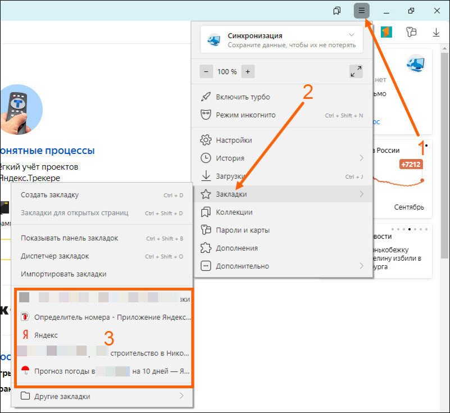Image resolution: width=450 pixels, height=413 pixels.
Task: Choose Создать закладку in the submenu
Action: tap(102, 195)
